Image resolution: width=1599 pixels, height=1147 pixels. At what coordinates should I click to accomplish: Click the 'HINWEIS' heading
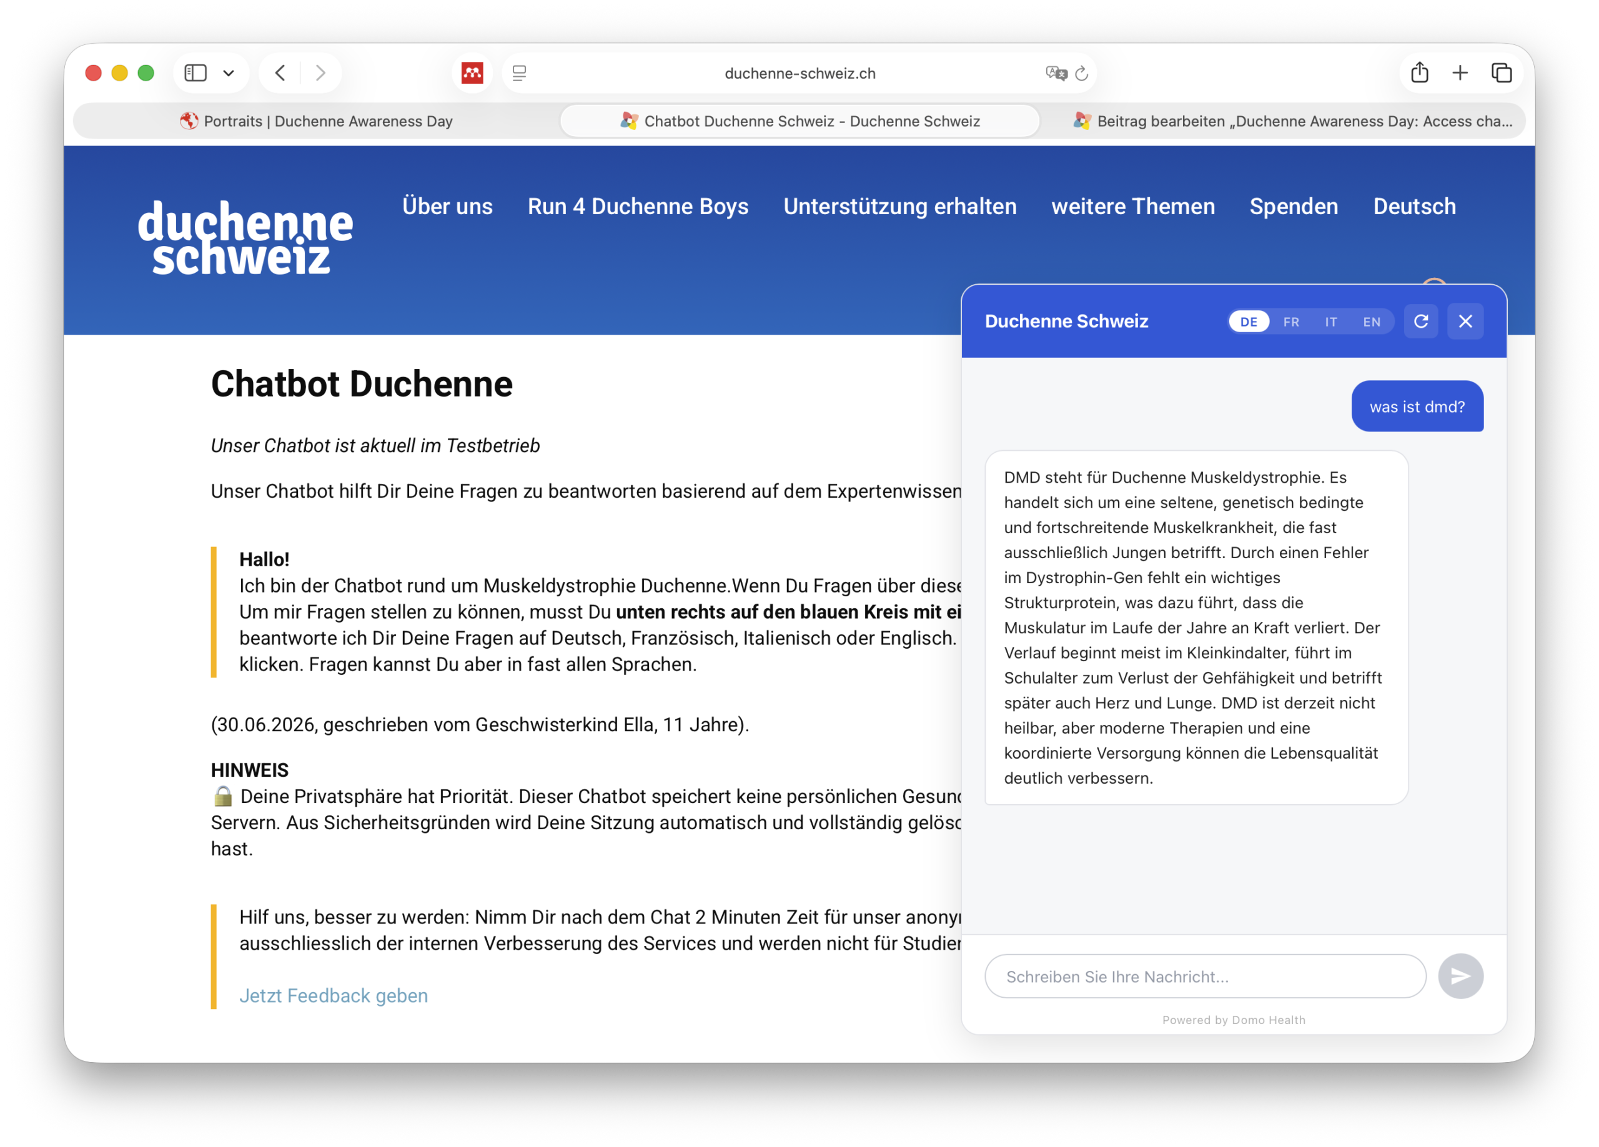250,770
